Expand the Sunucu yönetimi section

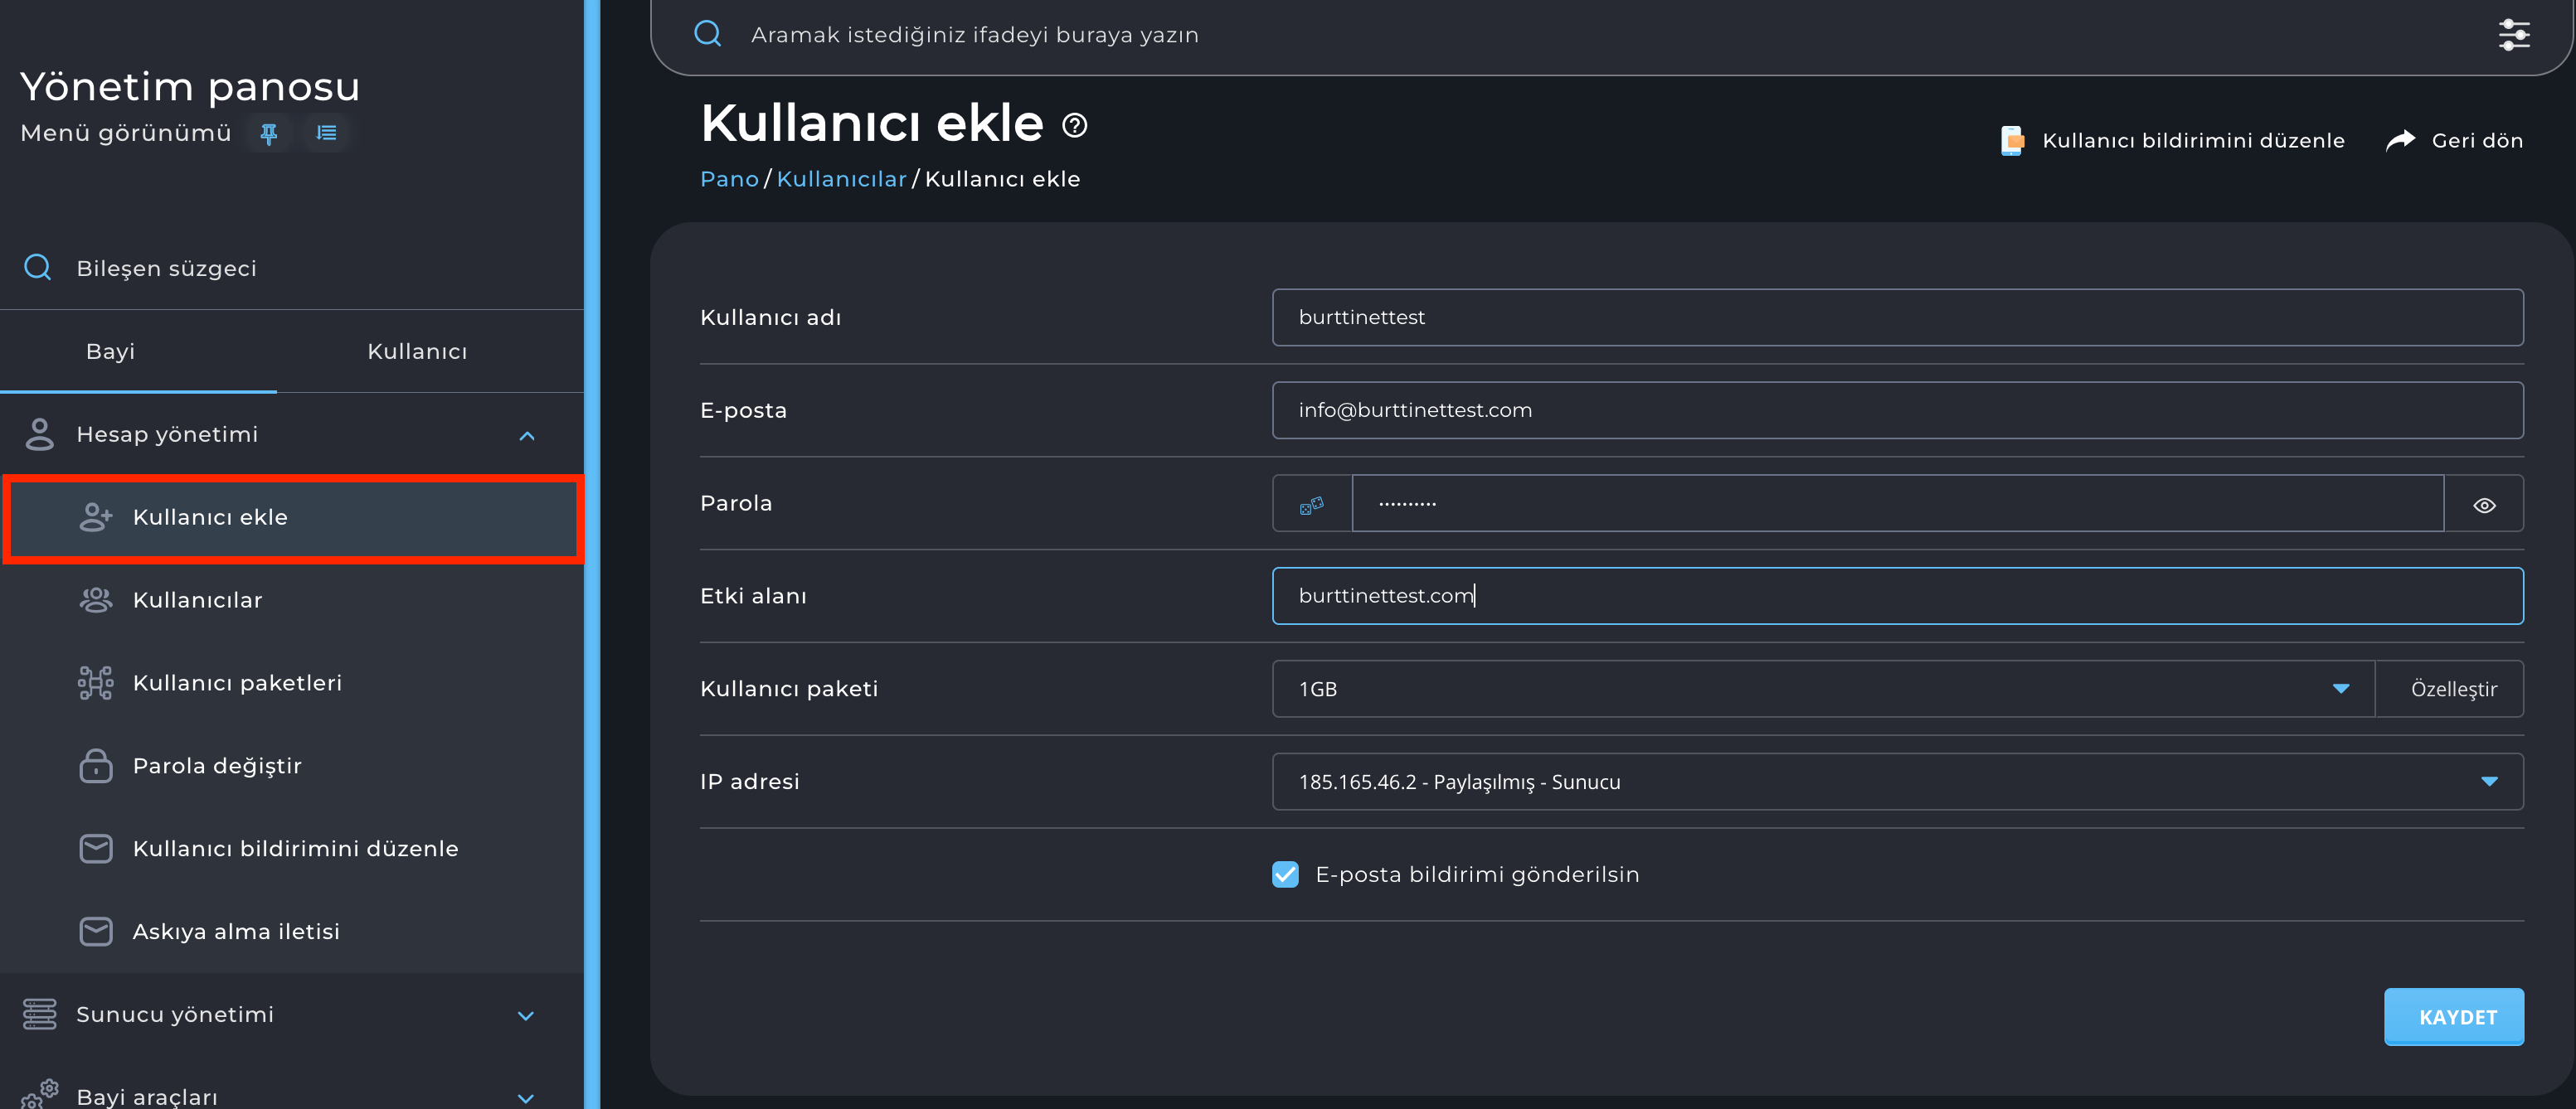click(525, 1015)
